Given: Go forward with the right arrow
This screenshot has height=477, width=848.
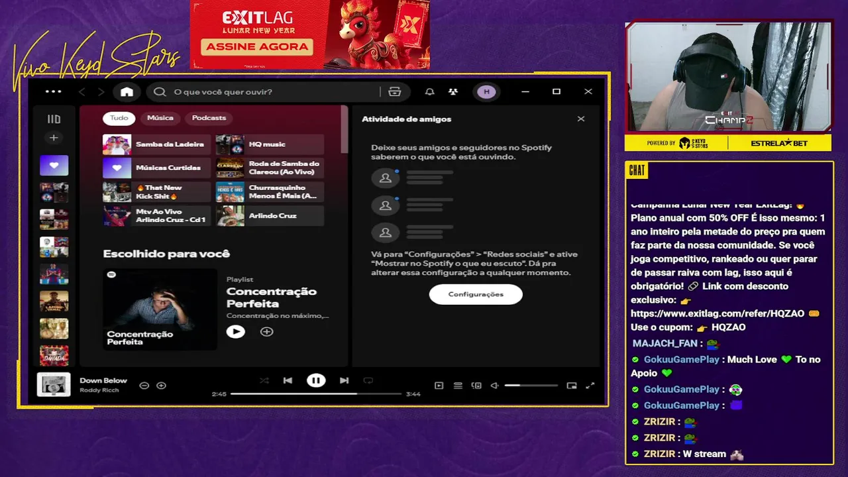Looking at the screenshot, I should [101, 92].
